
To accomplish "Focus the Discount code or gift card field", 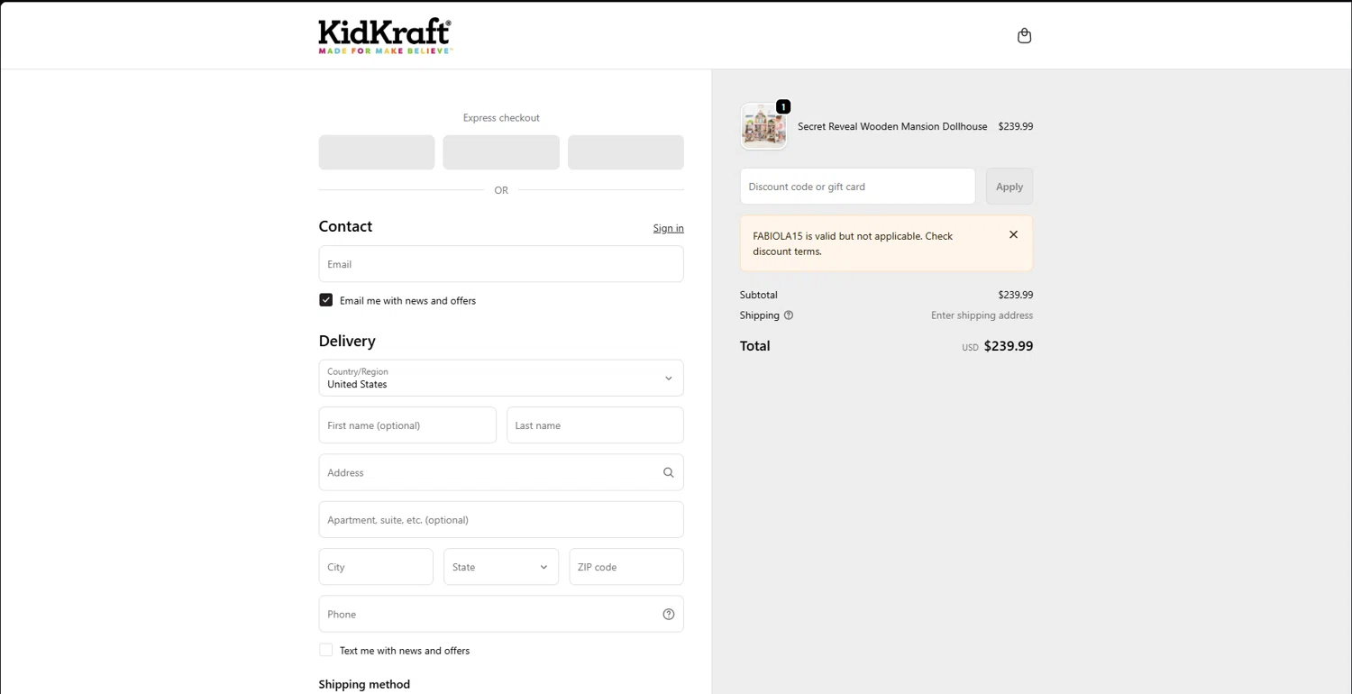I will [x=857, y=187].
